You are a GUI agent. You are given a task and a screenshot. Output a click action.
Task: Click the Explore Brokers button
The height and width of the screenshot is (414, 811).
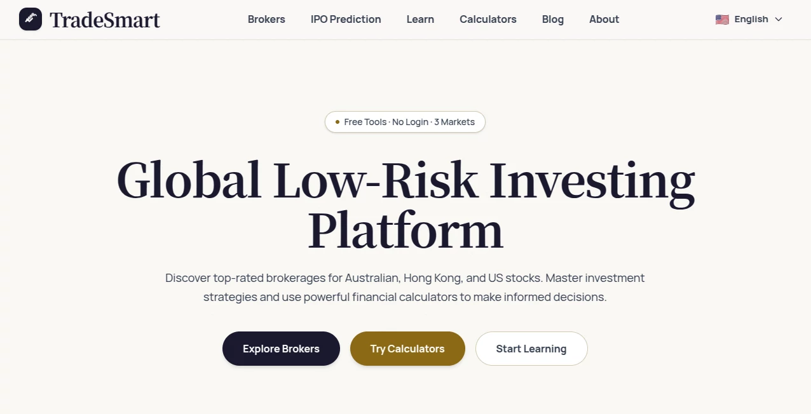click(x=281, y=349)
